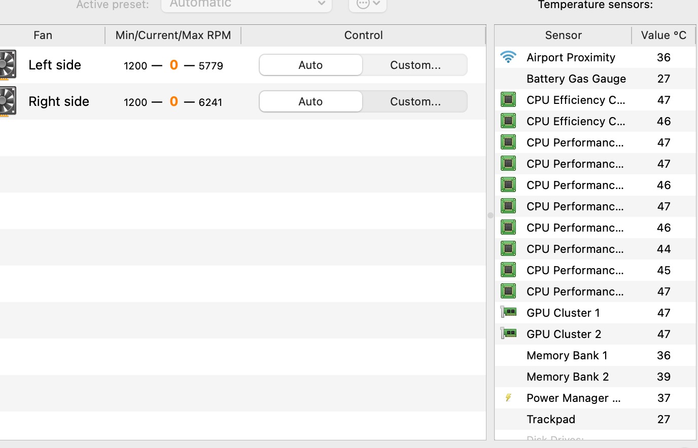Click the first CPU Efficiency chip icon
This screenshot has height=448, width=698.
(x=508, y=100)
